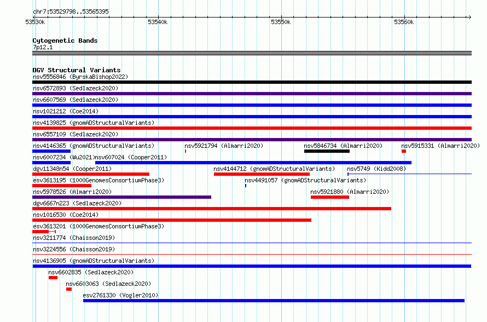
Task: Select the 7p12.1 band label
Action: [x=43, y=47]
